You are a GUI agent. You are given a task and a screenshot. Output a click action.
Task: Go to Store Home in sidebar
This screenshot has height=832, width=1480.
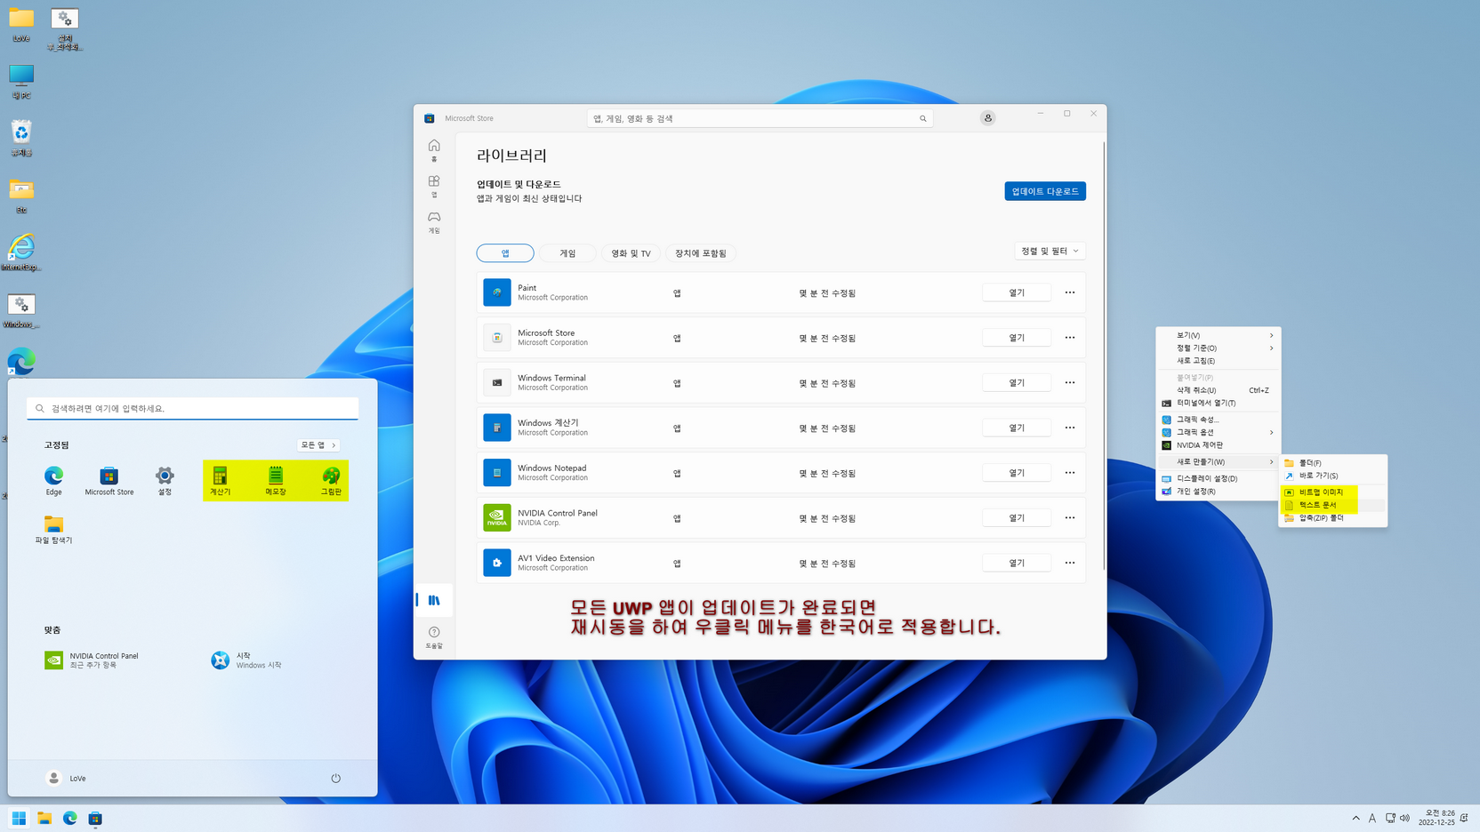click(x=434, y=149)
